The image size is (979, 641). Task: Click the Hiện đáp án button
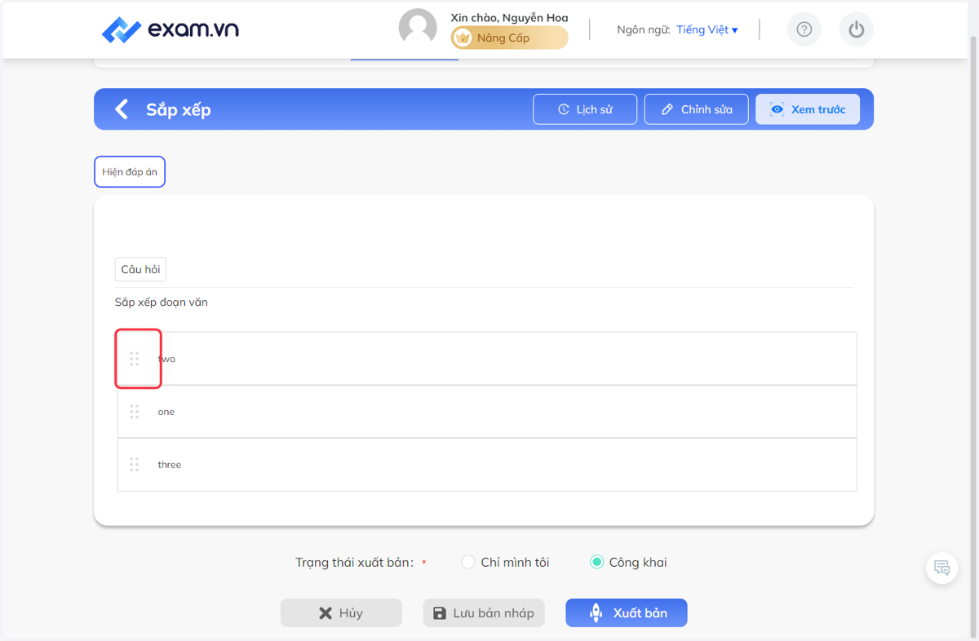coord(130,172)
